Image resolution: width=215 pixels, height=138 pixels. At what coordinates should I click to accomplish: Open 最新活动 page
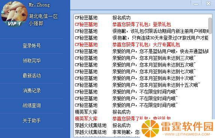(x=32, y=76)
